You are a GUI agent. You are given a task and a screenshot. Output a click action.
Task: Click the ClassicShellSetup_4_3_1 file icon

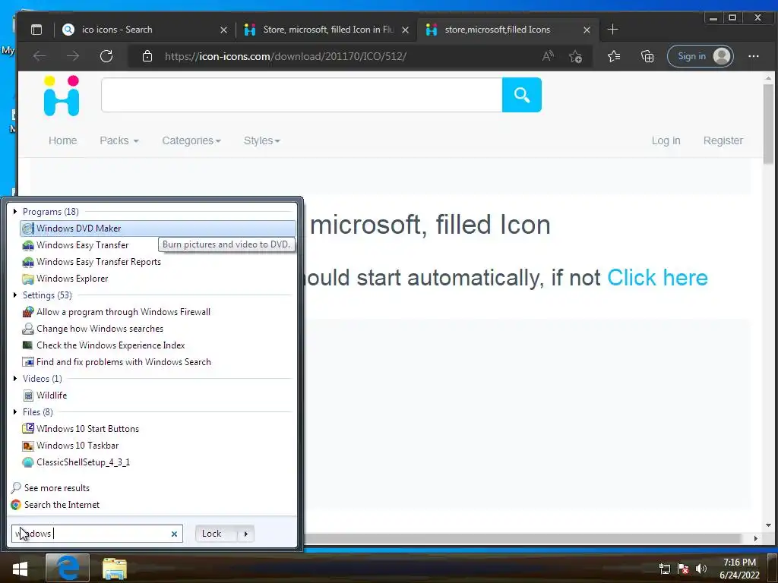tap(28, 462)
